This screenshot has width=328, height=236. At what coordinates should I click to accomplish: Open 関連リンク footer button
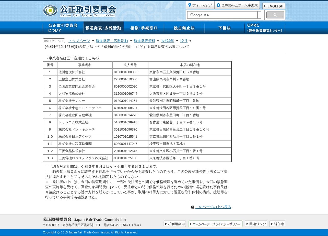pyautogui.click(x=256, y=224)
